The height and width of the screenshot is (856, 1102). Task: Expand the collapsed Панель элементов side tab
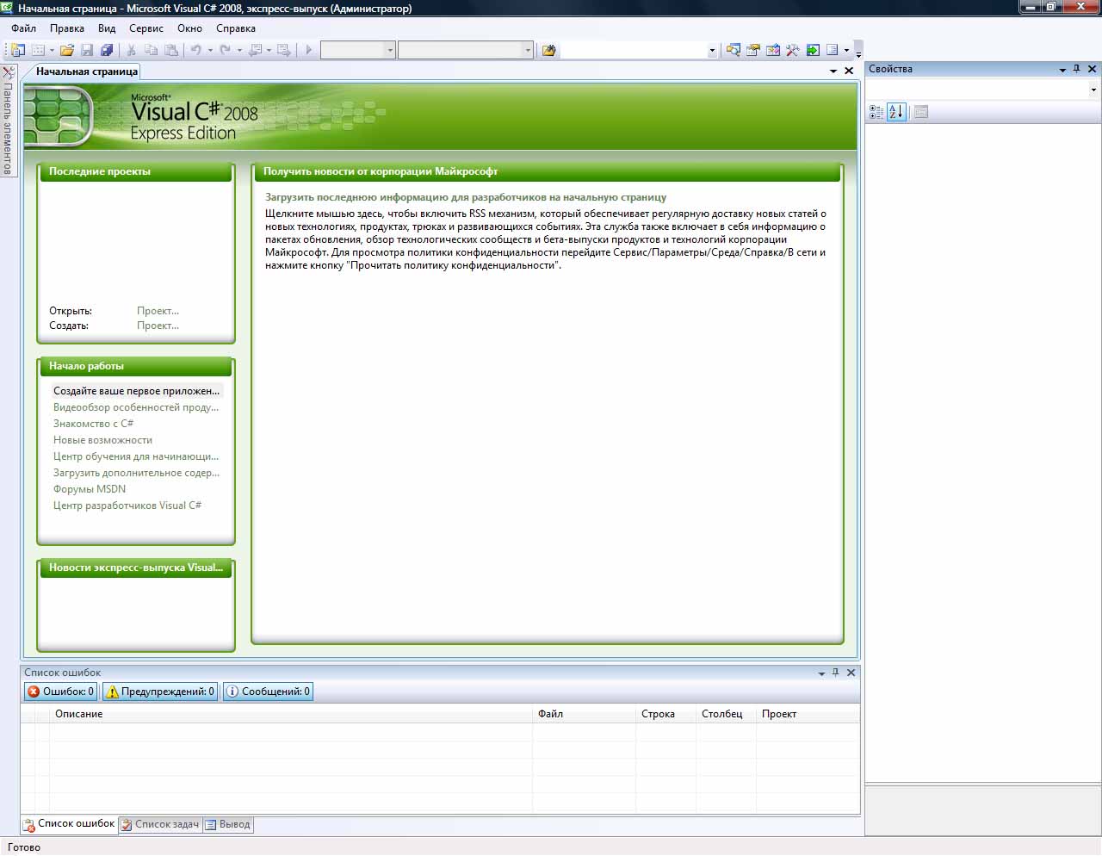8,121
